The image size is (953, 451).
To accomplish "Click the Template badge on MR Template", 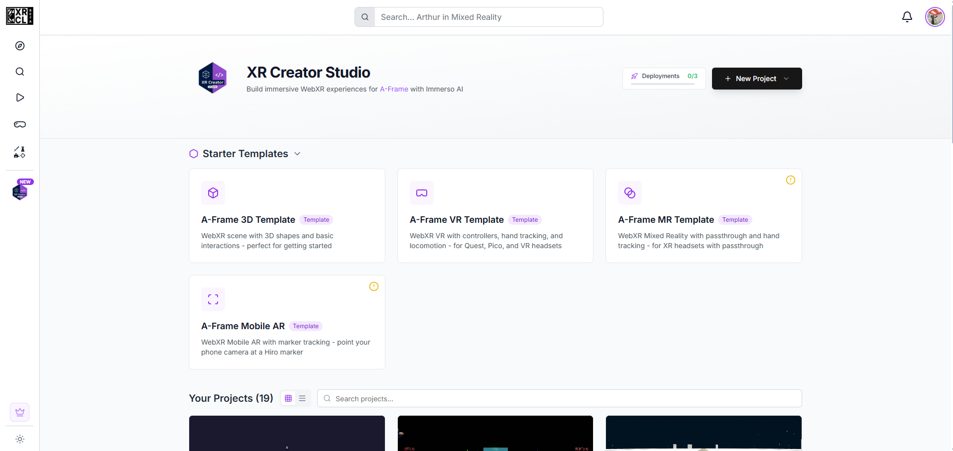I will [735, 220].
